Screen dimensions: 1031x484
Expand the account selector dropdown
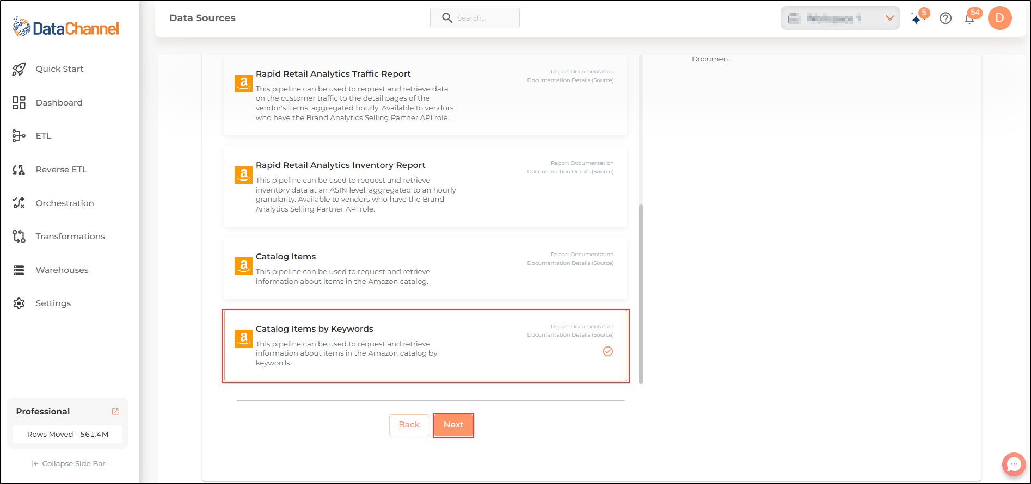[x=840, y=18]
